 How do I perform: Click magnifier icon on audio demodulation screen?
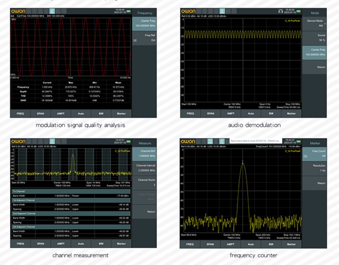coord(234,11)
